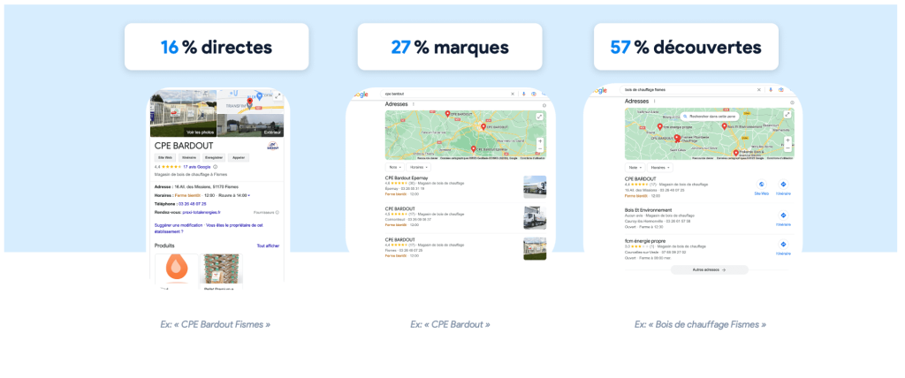
Task: Click the 'bois de chauffage fismes' search field
Action: coord(687,90)
